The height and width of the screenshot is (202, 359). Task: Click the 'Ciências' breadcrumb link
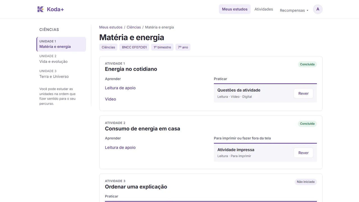134,27
